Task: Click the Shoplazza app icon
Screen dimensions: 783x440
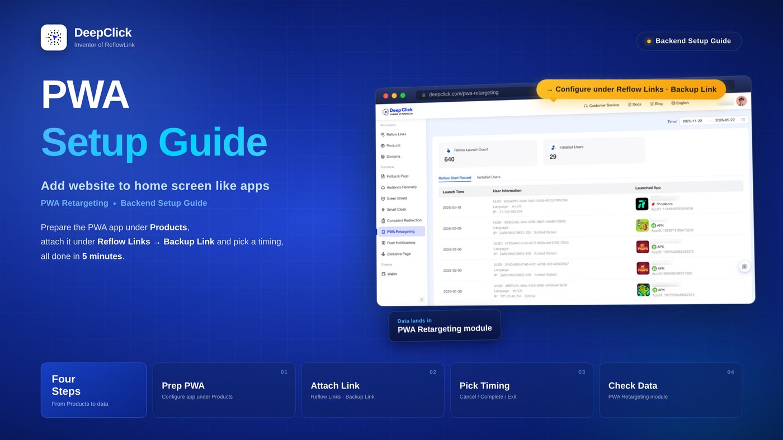Action: [642, 204]
